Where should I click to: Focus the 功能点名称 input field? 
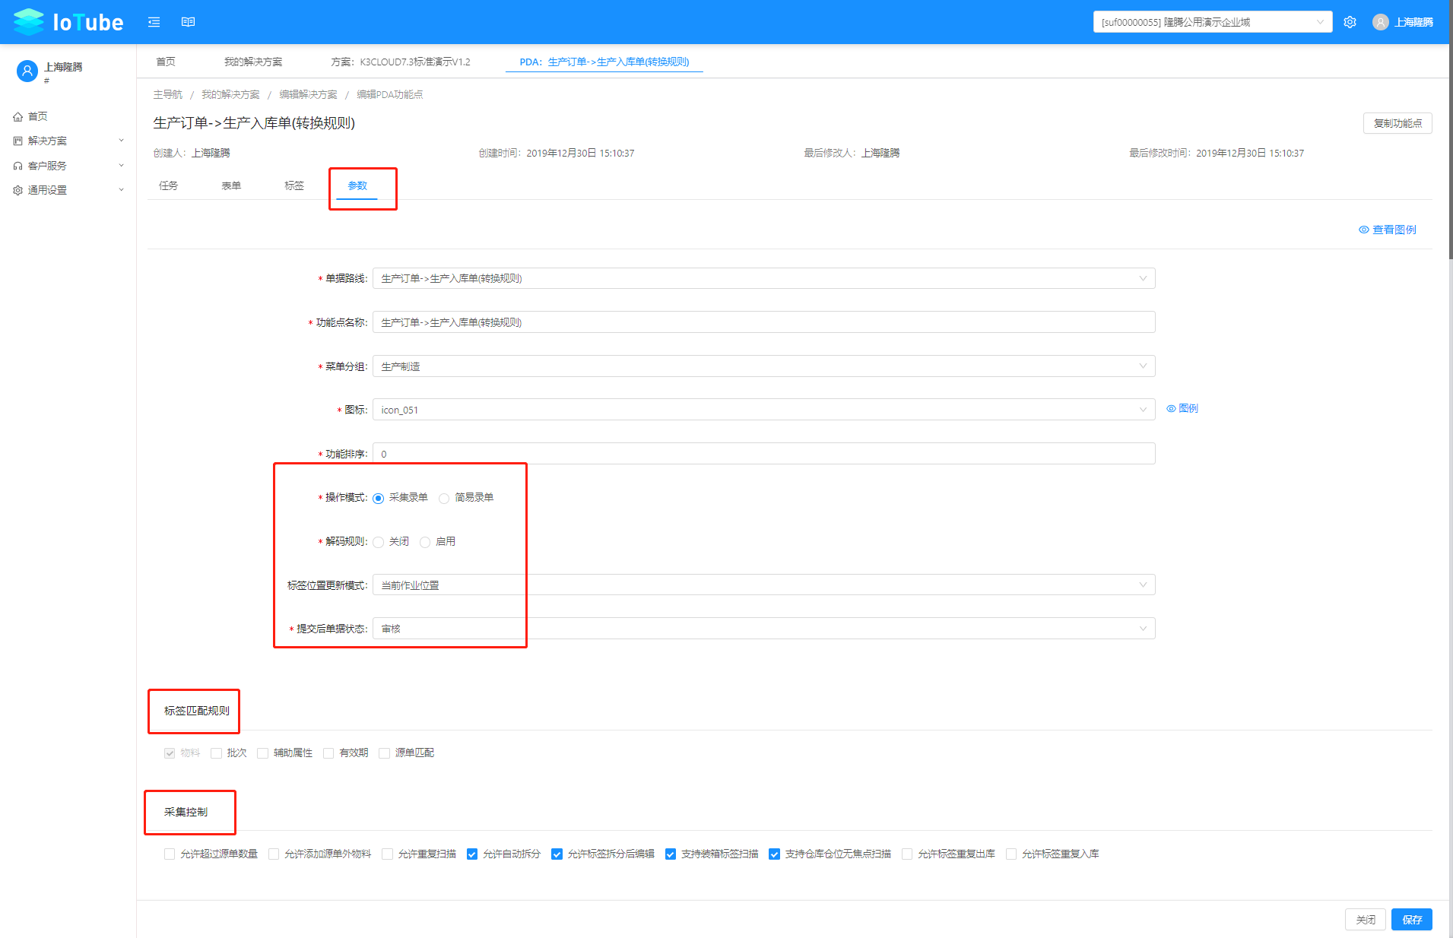tap(763, 322)
